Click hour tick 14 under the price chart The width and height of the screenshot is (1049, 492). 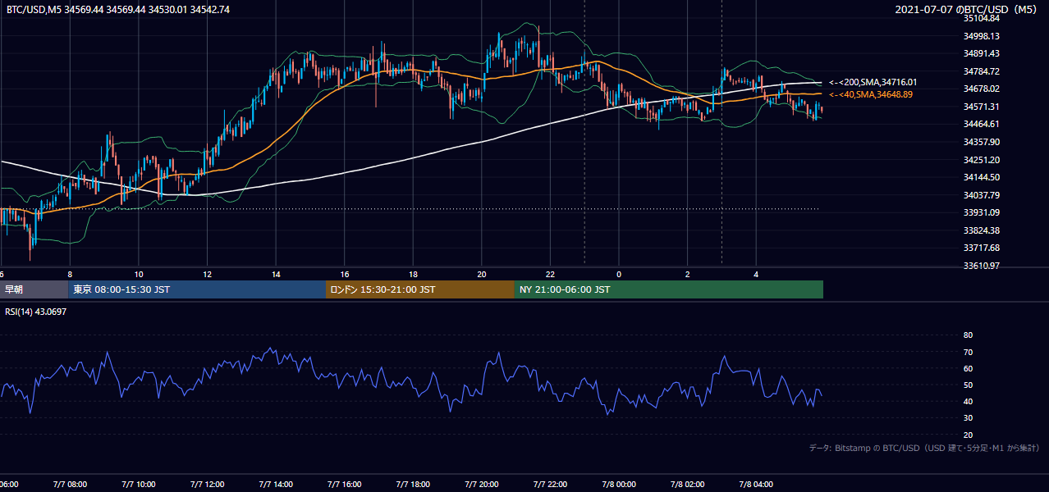tap(276, 274)
